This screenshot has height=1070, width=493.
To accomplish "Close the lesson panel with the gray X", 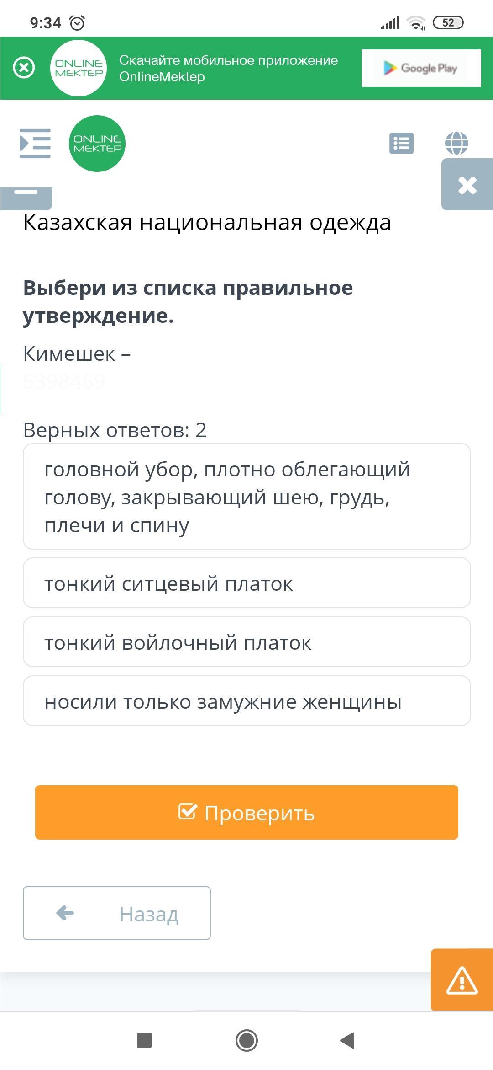I will point(467,185).
